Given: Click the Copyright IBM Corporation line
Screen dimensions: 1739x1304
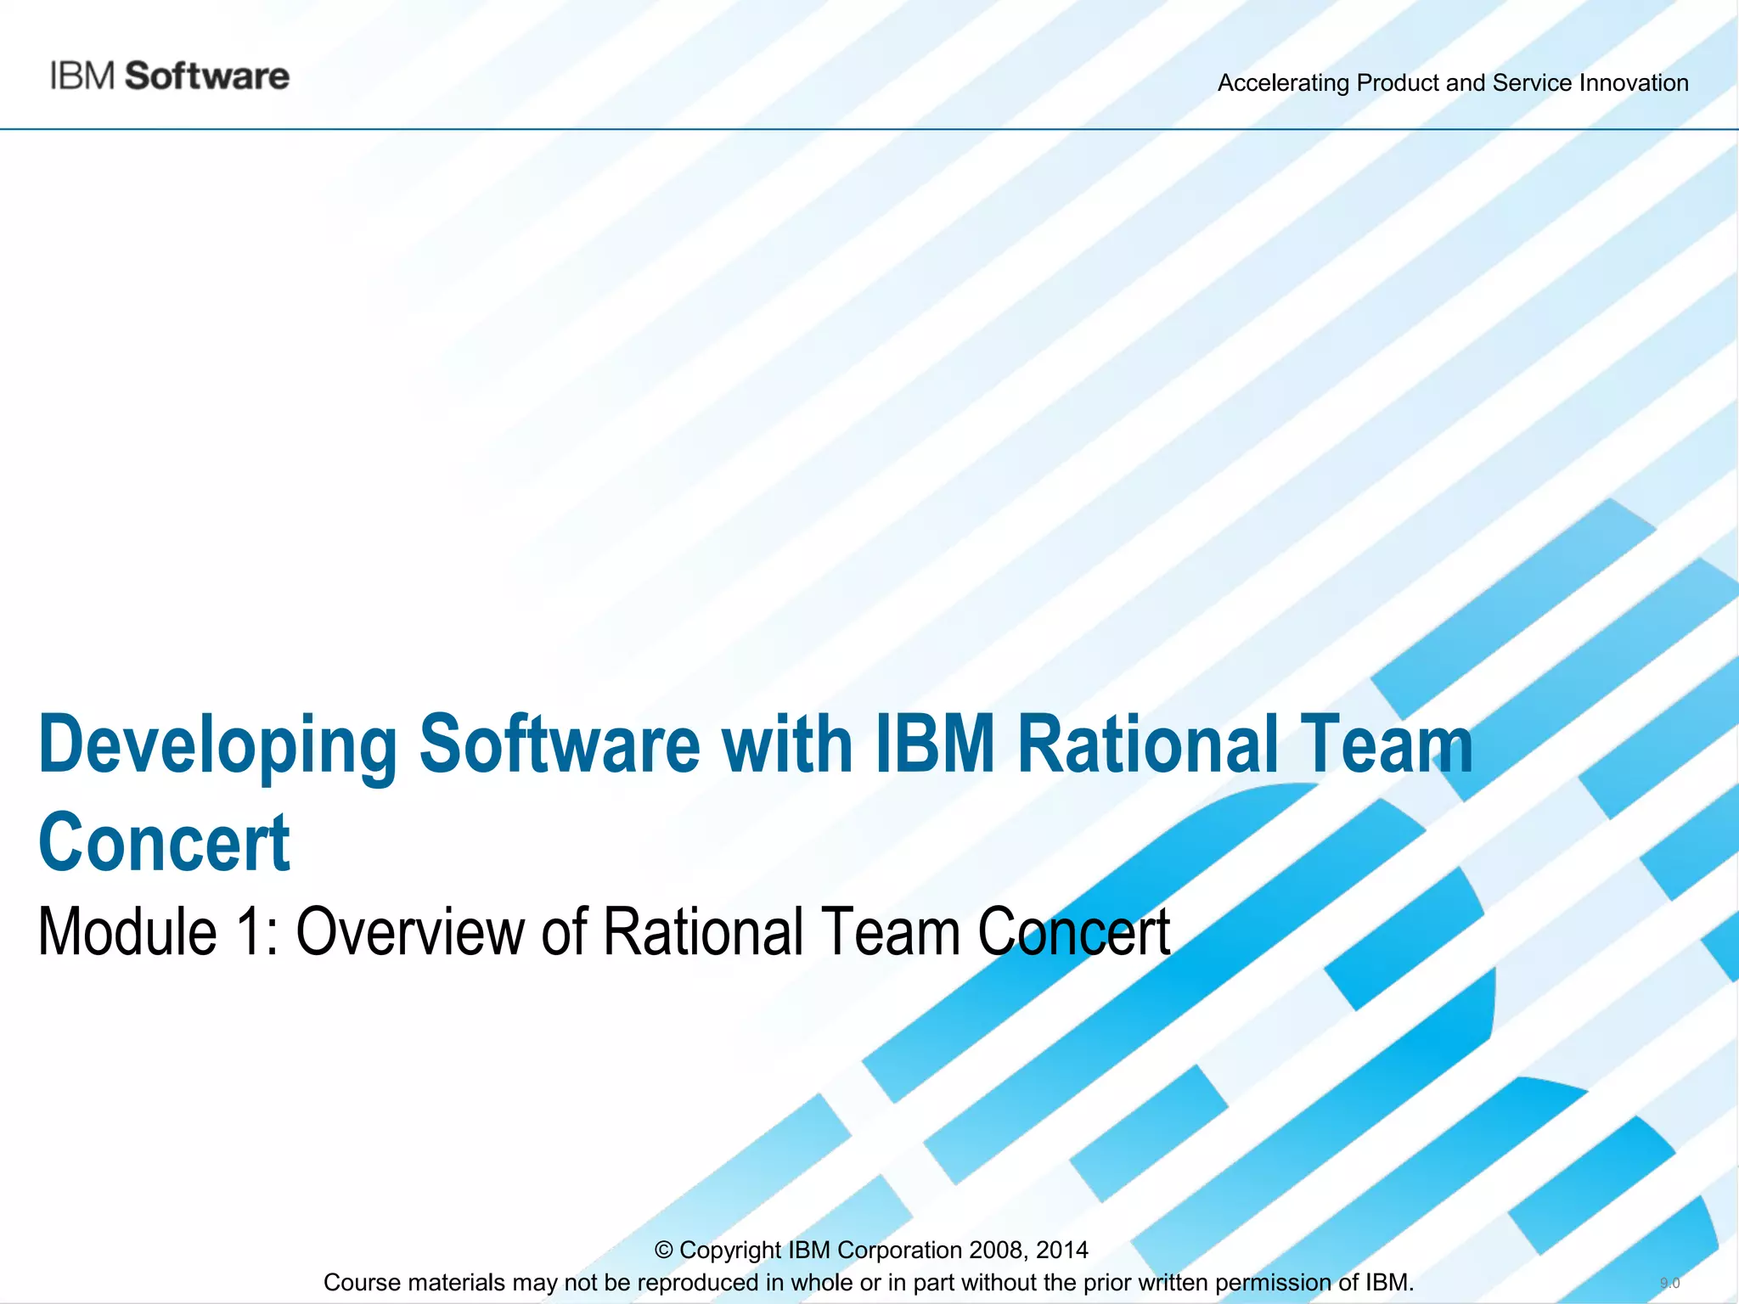Looking at the screenshot, I should tap(870, 1251).
